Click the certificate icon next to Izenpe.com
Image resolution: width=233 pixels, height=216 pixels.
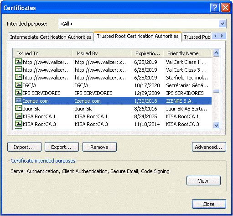click(x=19, y=100)
